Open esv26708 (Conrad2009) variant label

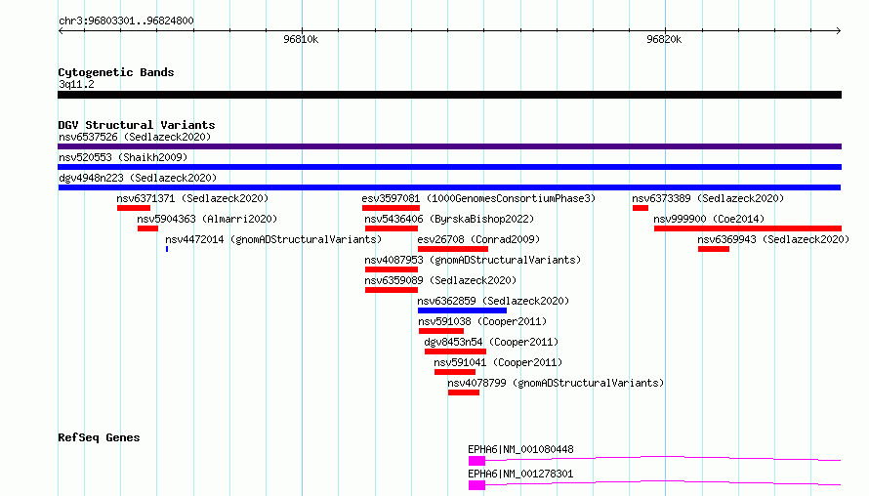pyautogui.click(x=478, y=239)
